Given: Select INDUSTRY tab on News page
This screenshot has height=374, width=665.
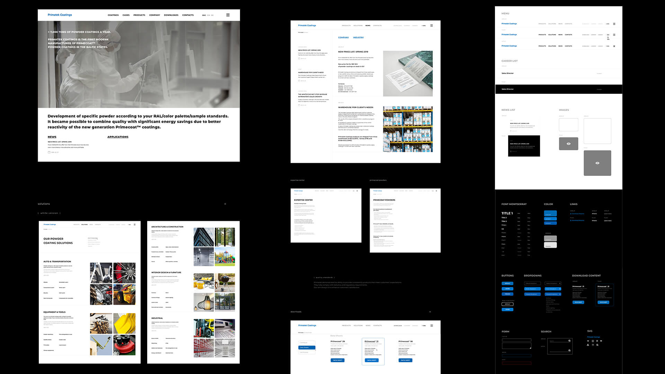Looking at the screenshot, I should [358, 37].
